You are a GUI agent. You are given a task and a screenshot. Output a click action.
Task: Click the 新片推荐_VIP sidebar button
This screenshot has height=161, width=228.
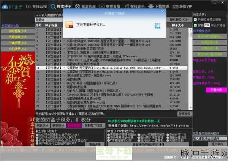(18, 31)
